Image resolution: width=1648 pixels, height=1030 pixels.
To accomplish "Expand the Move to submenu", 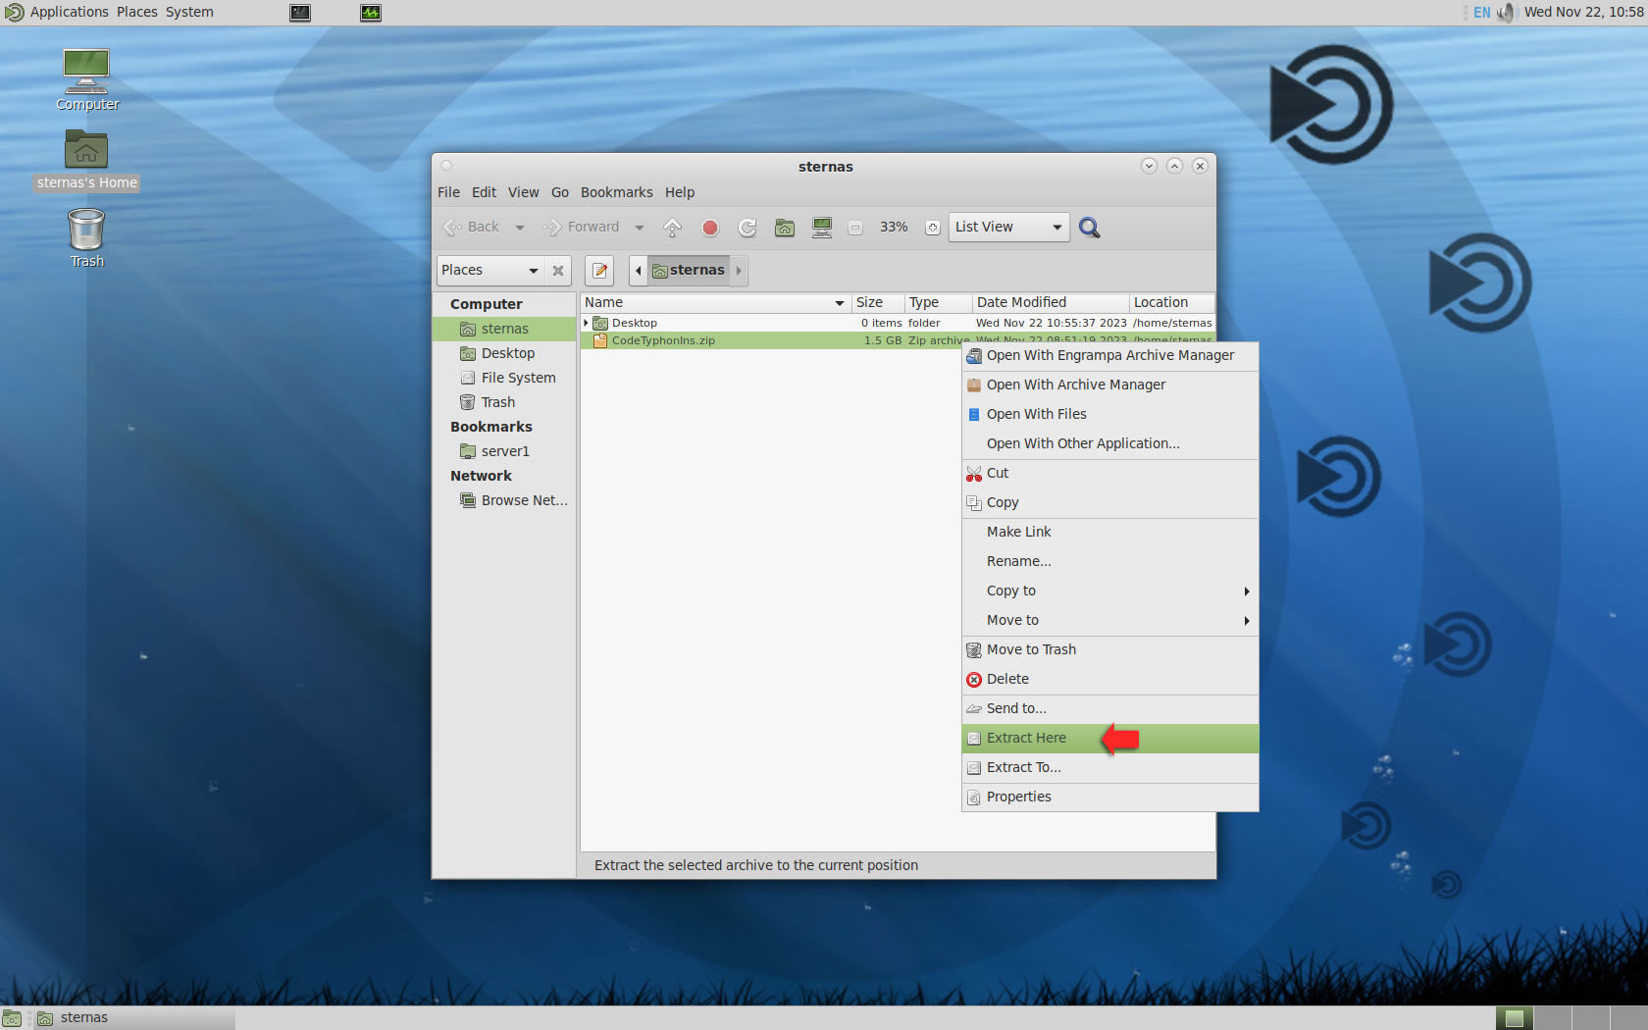I will [1109, 620].
